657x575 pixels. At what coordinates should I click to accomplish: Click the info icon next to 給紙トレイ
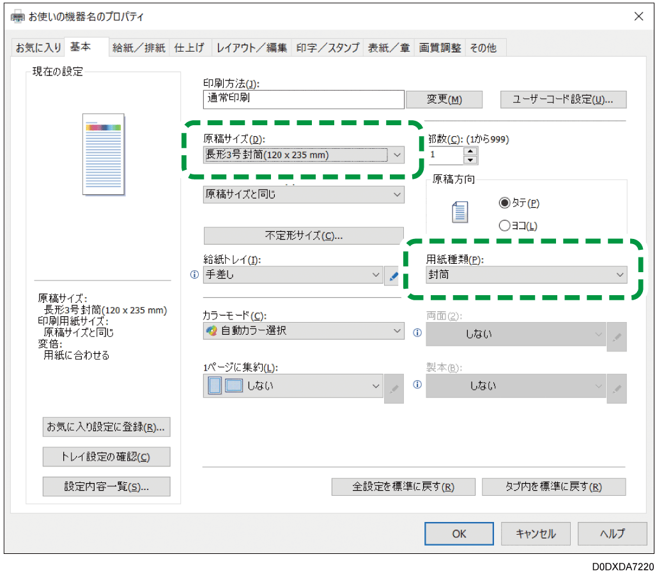[194, 275]
